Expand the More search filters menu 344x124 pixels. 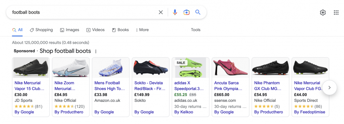pos(142,30)
